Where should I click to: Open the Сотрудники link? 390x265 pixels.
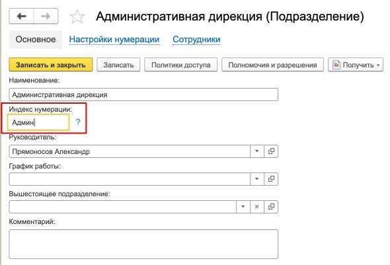pos(196,39)
